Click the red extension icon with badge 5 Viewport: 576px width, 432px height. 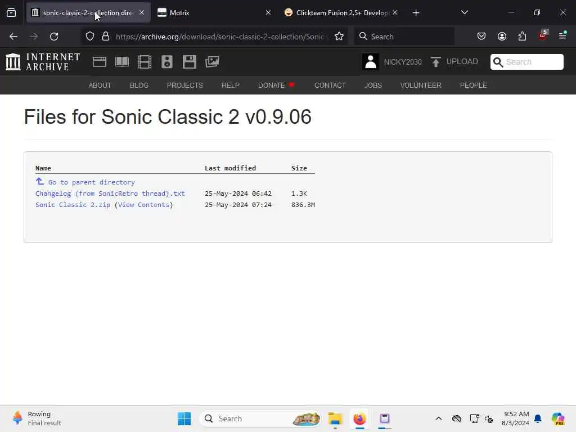543,35
